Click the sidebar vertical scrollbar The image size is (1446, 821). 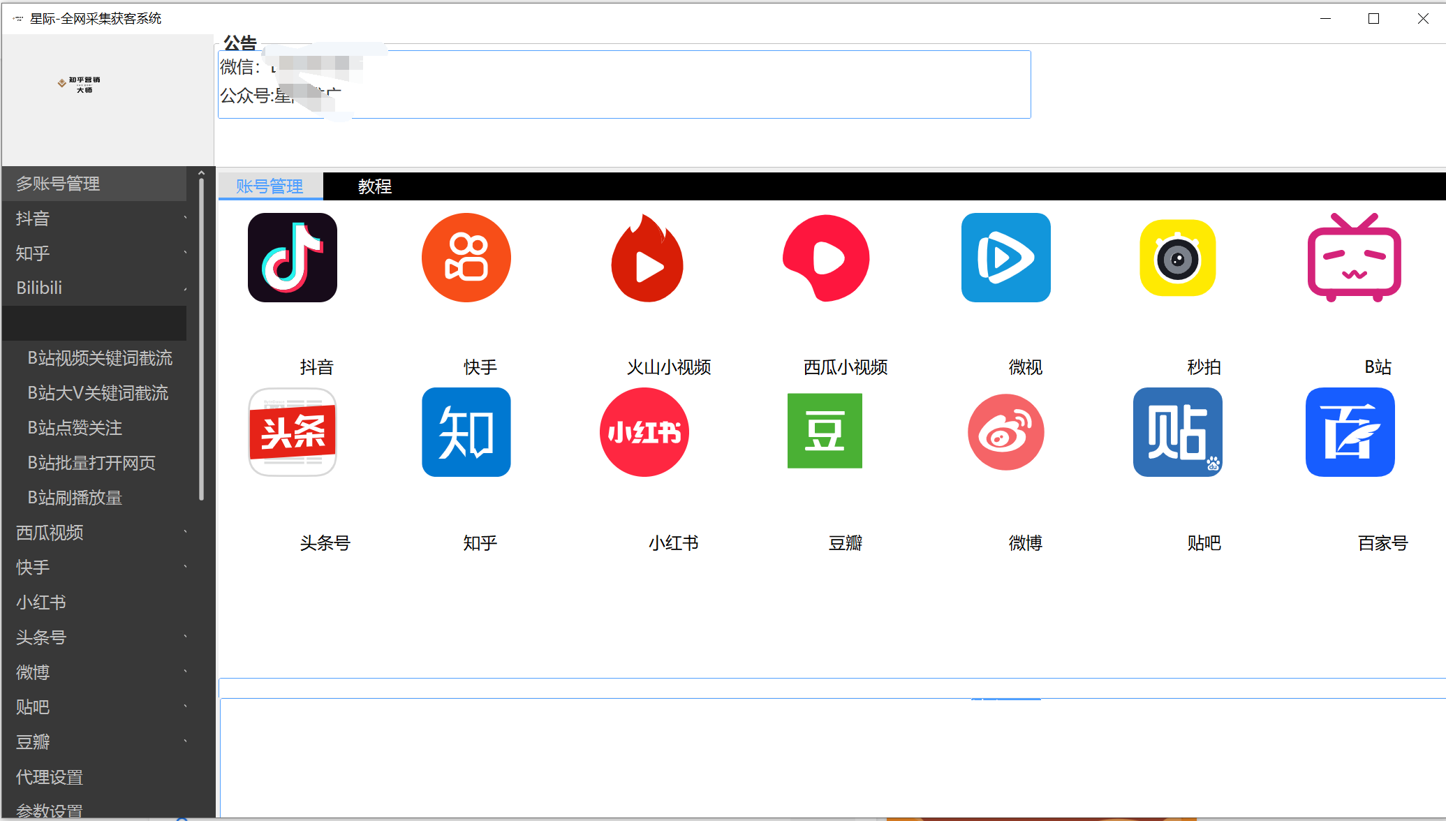click(x=201, y=339)
